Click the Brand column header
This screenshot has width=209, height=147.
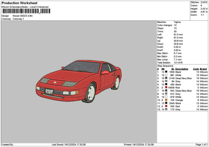coord(203,69)
